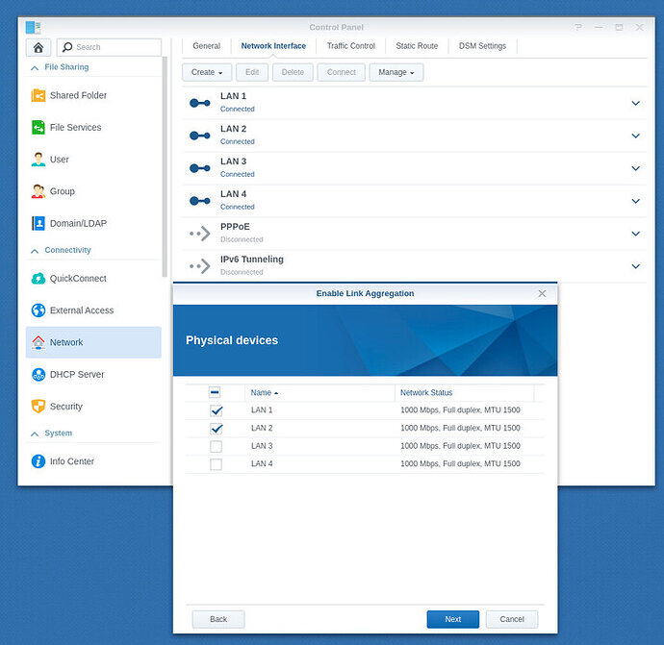The image size is (664, 645).
Task: Collapse the System section
Action: [x=36, y=434]
